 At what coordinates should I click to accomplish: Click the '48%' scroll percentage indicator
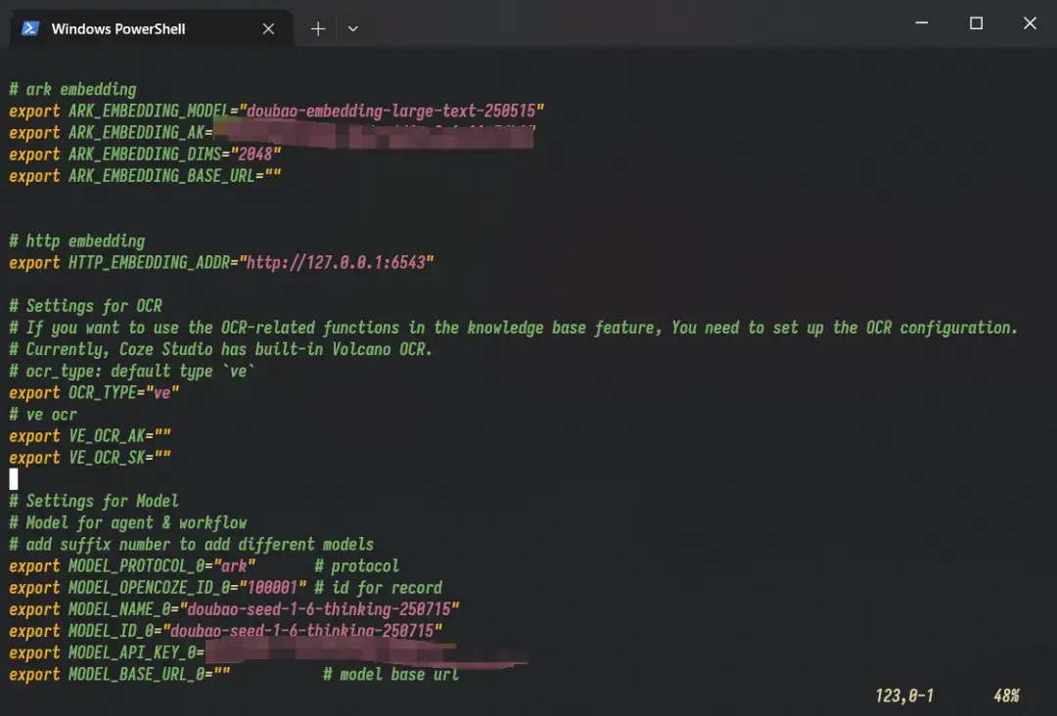(x=1006, y=695)
